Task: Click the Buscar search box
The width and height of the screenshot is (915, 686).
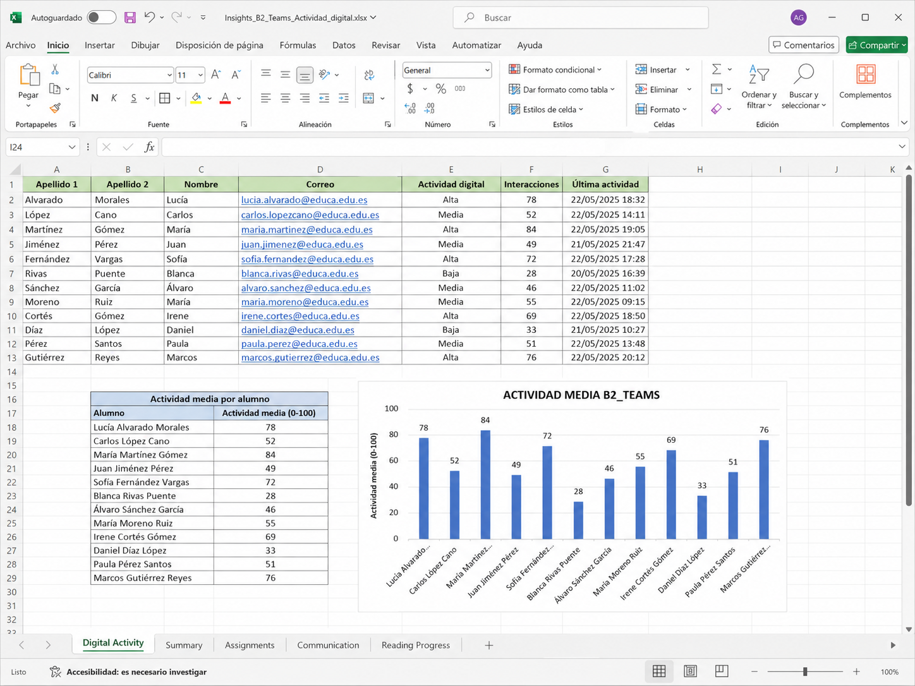Action: click(x=581, y=18)
